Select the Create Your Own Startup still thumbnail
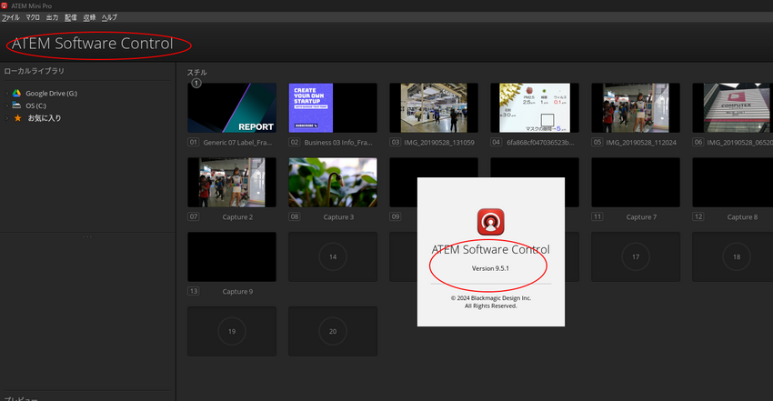 pos(333,108)
